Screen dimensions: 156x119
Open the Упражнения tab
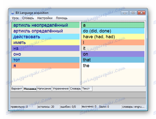pyautogui.click(x=61, y=89)
